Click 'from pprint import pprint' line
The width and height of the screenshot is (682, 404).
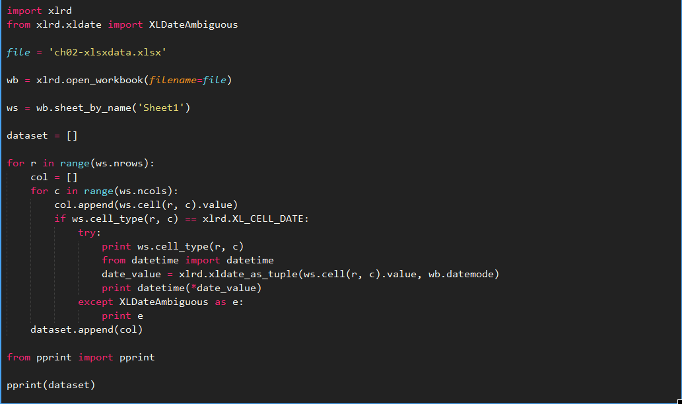point(81,358)
